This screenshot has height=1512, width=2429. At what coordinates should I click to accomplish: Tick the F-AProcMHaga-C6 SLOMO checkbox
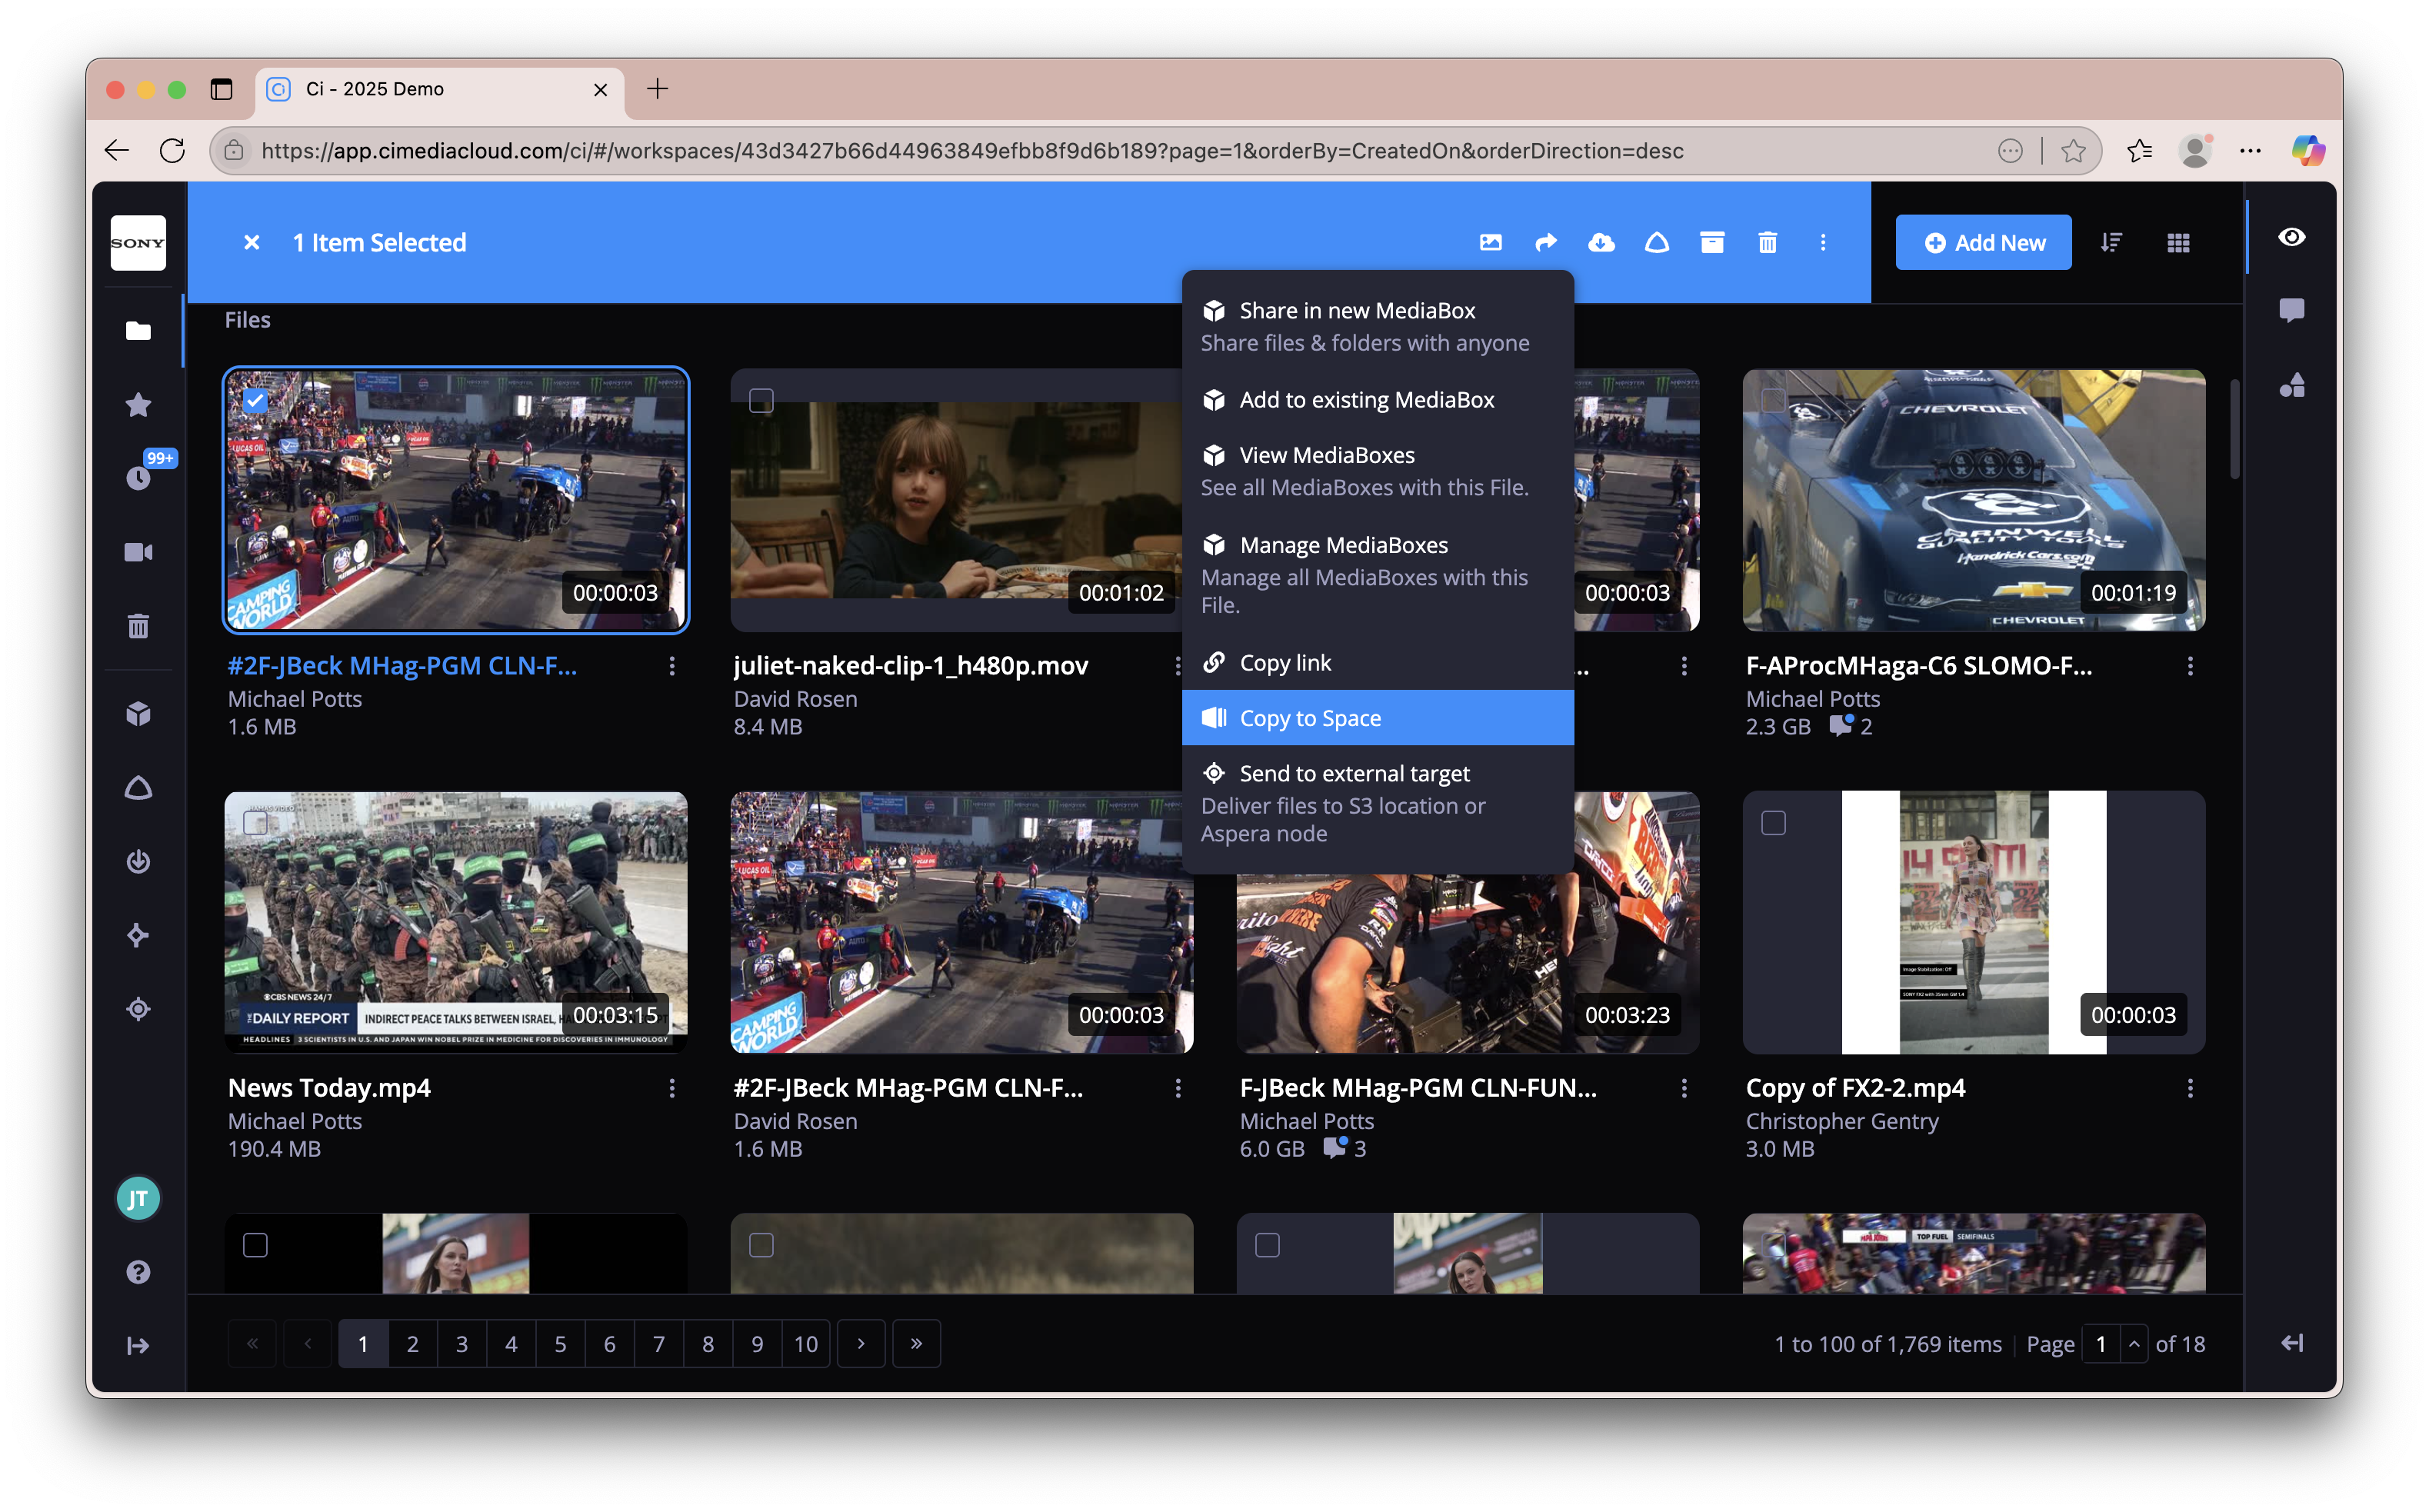[1773, 400]
